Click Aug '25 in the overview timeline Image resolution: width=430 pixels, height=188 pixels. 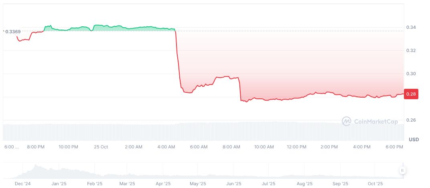tap(304, 184)
